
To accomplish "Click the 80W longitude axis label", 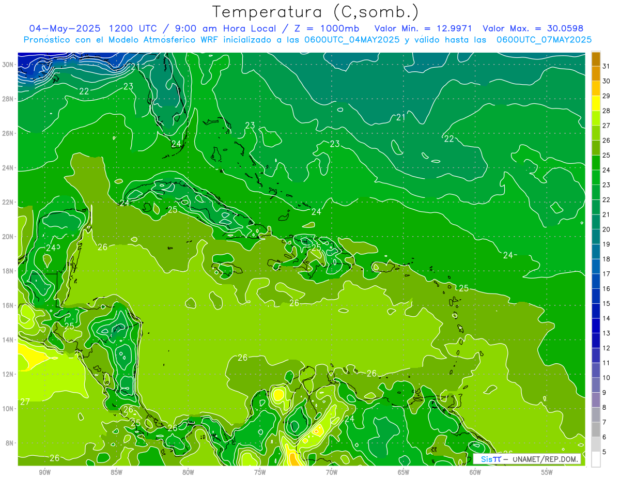I will (188, 472).
